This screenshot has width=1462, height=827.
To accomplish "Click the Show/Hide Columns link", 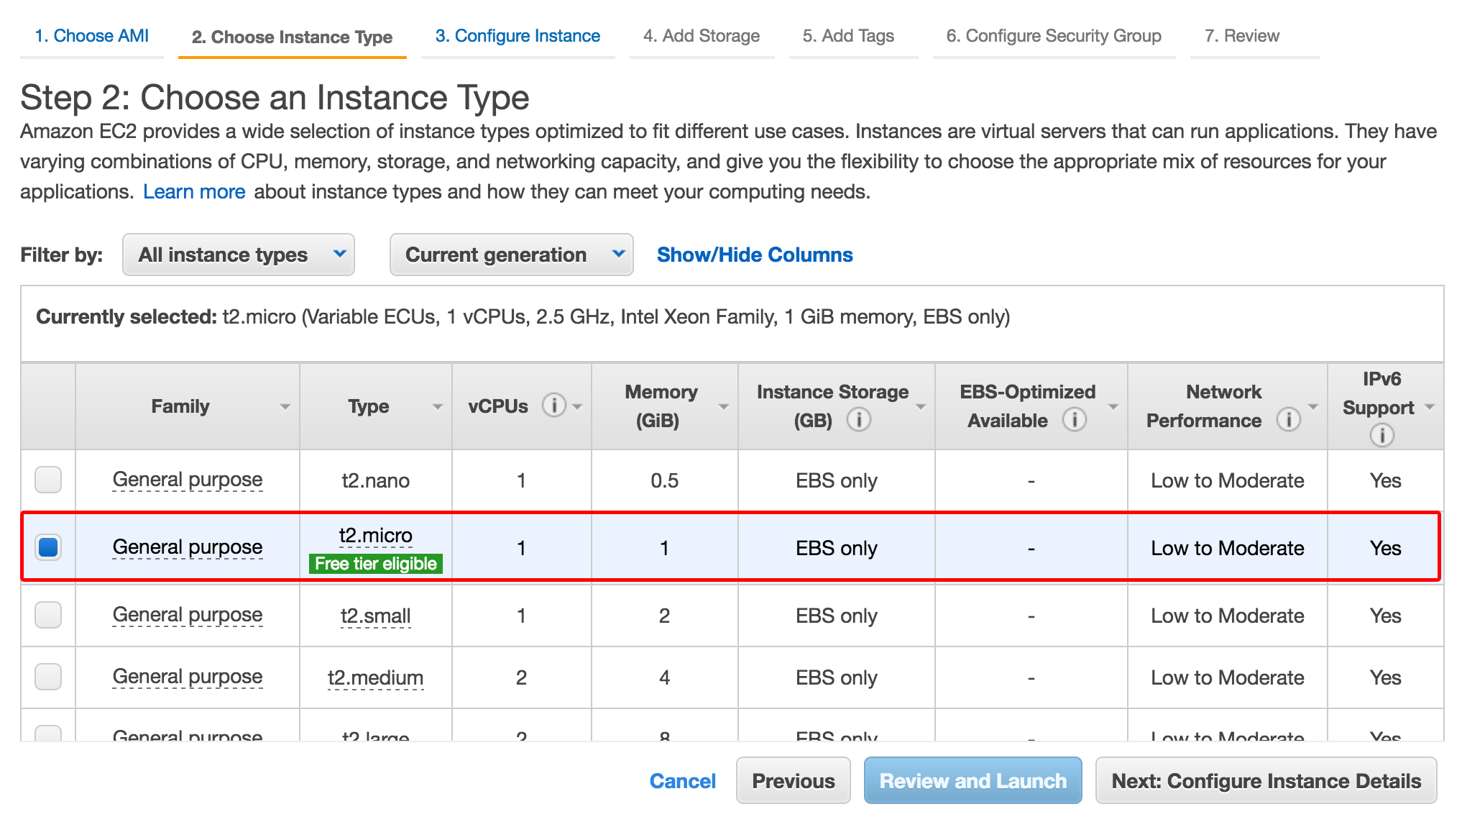I will tap(755, 255).
